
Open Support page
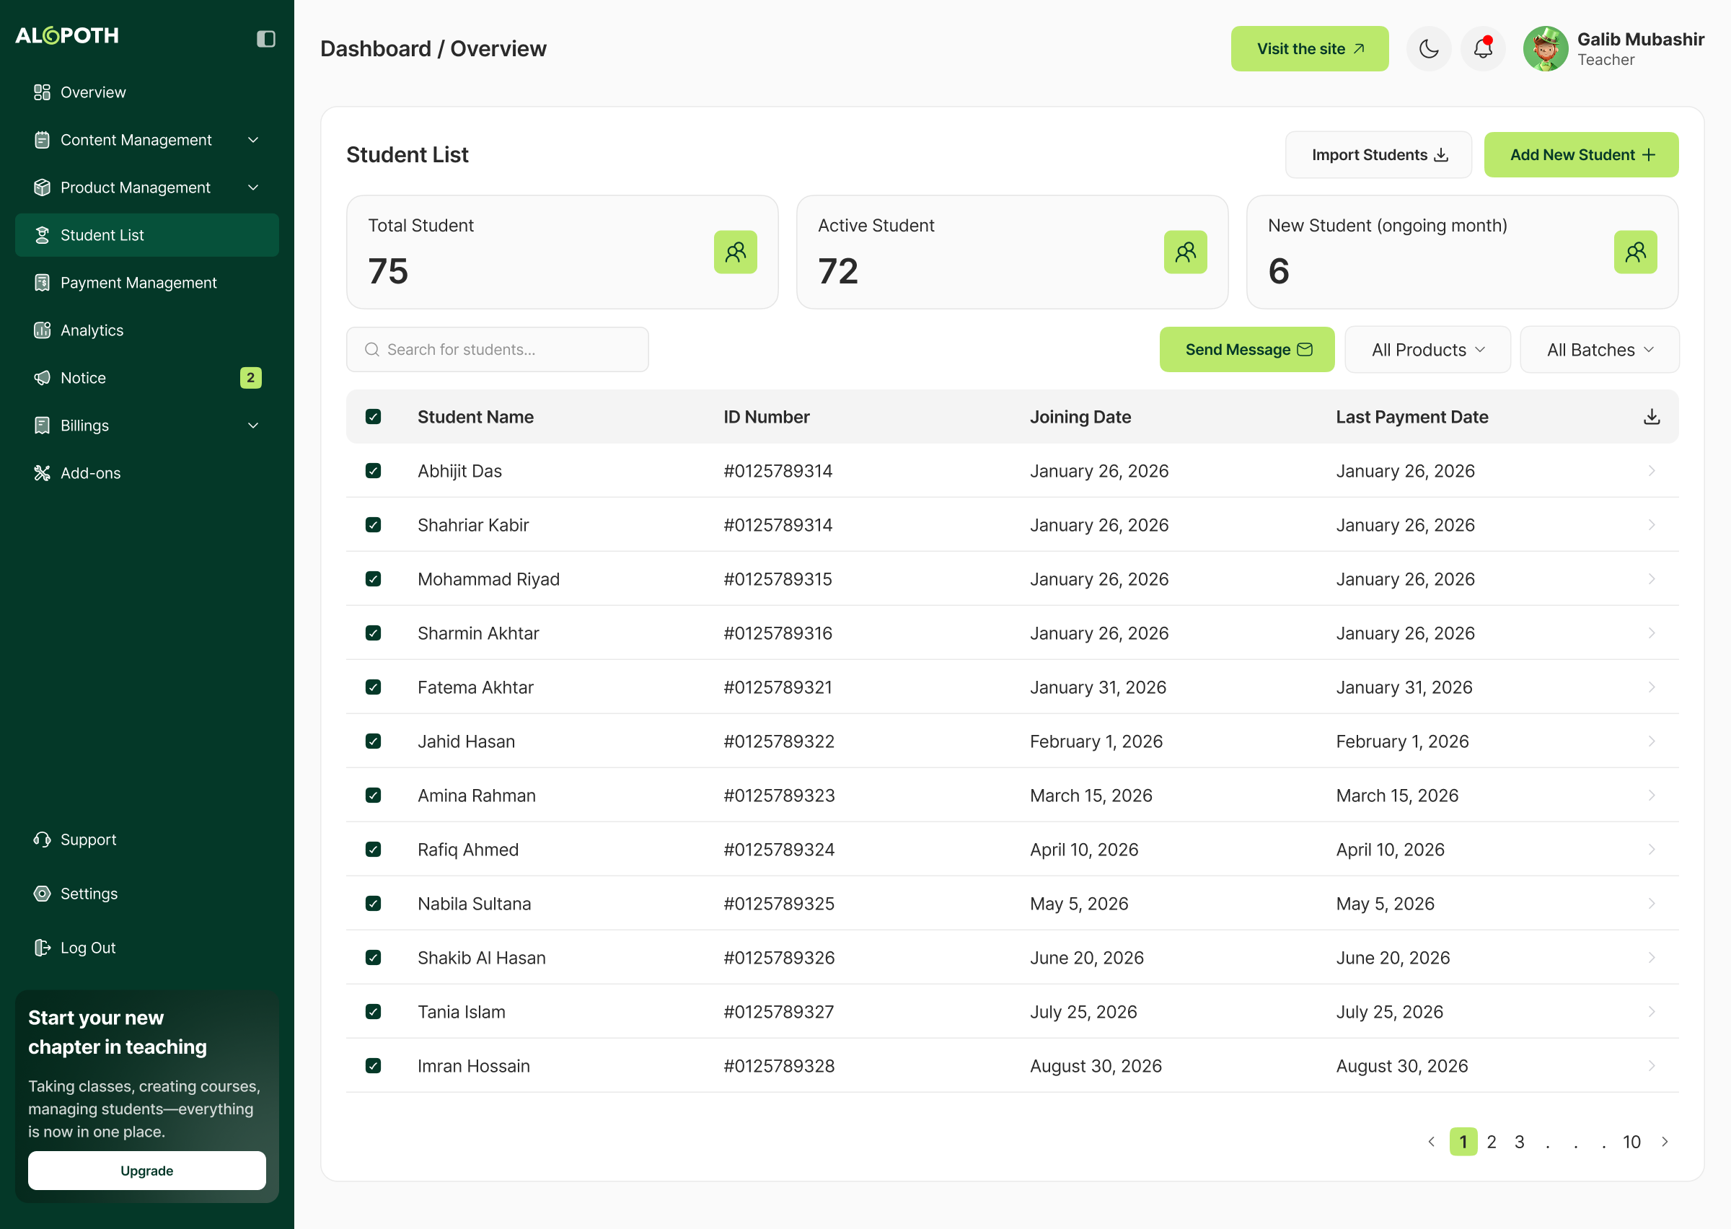tap(146, 840)
